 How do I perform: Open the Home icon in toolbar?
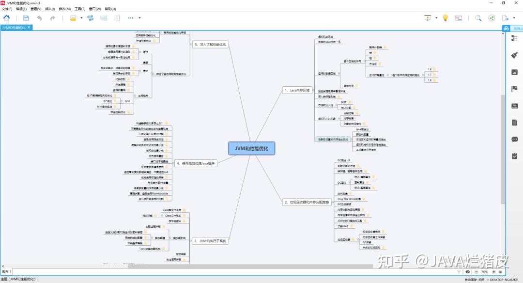[6, 18]
